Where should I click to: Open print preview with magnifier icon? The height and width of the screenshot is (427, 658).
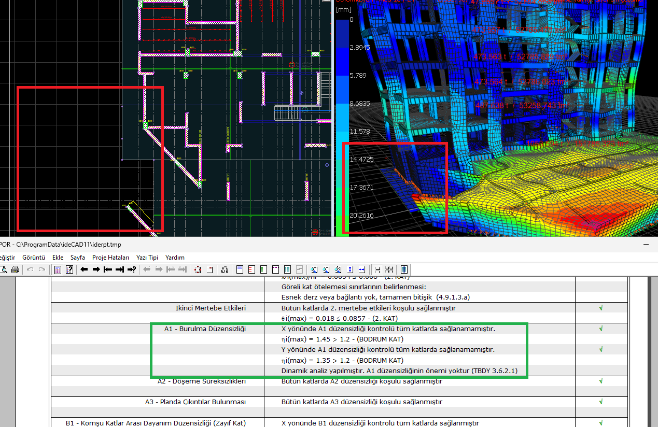[4, 269]
